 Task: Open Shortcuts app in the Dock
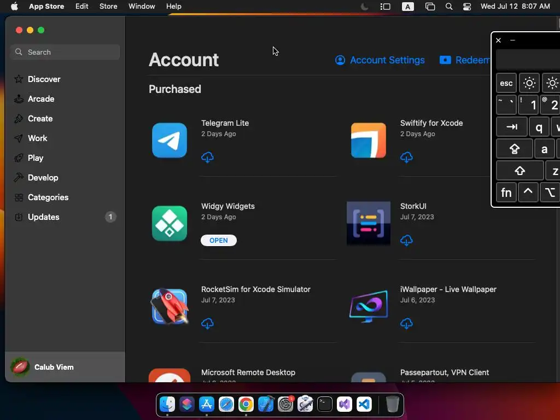point(187,404)
